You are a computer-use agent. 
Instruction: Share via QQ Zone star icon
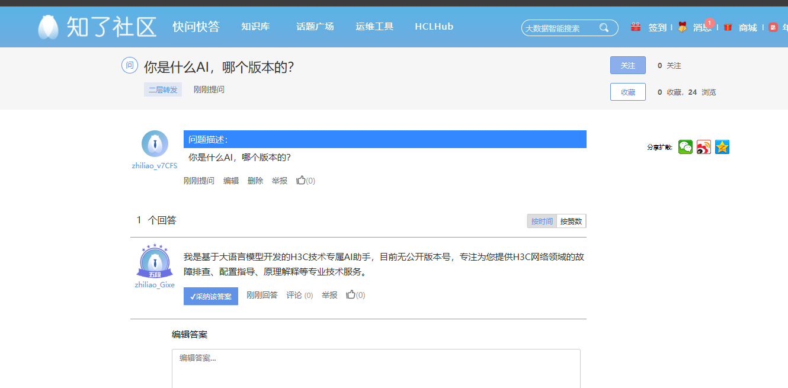(722, 147)
